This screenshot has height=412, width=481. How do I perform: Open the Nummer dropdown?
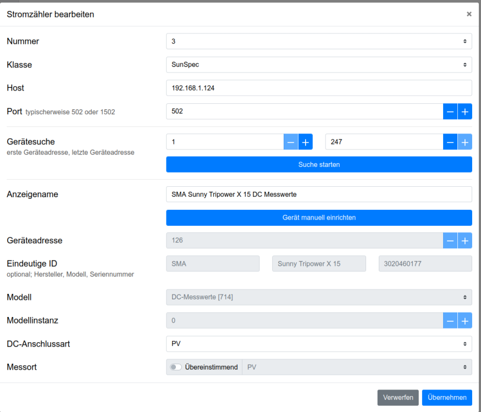319,41
